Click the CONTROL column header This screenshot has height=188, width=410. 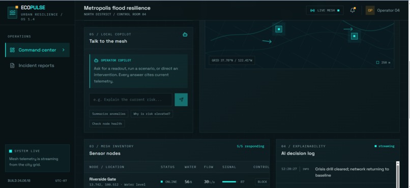point(261,167)
